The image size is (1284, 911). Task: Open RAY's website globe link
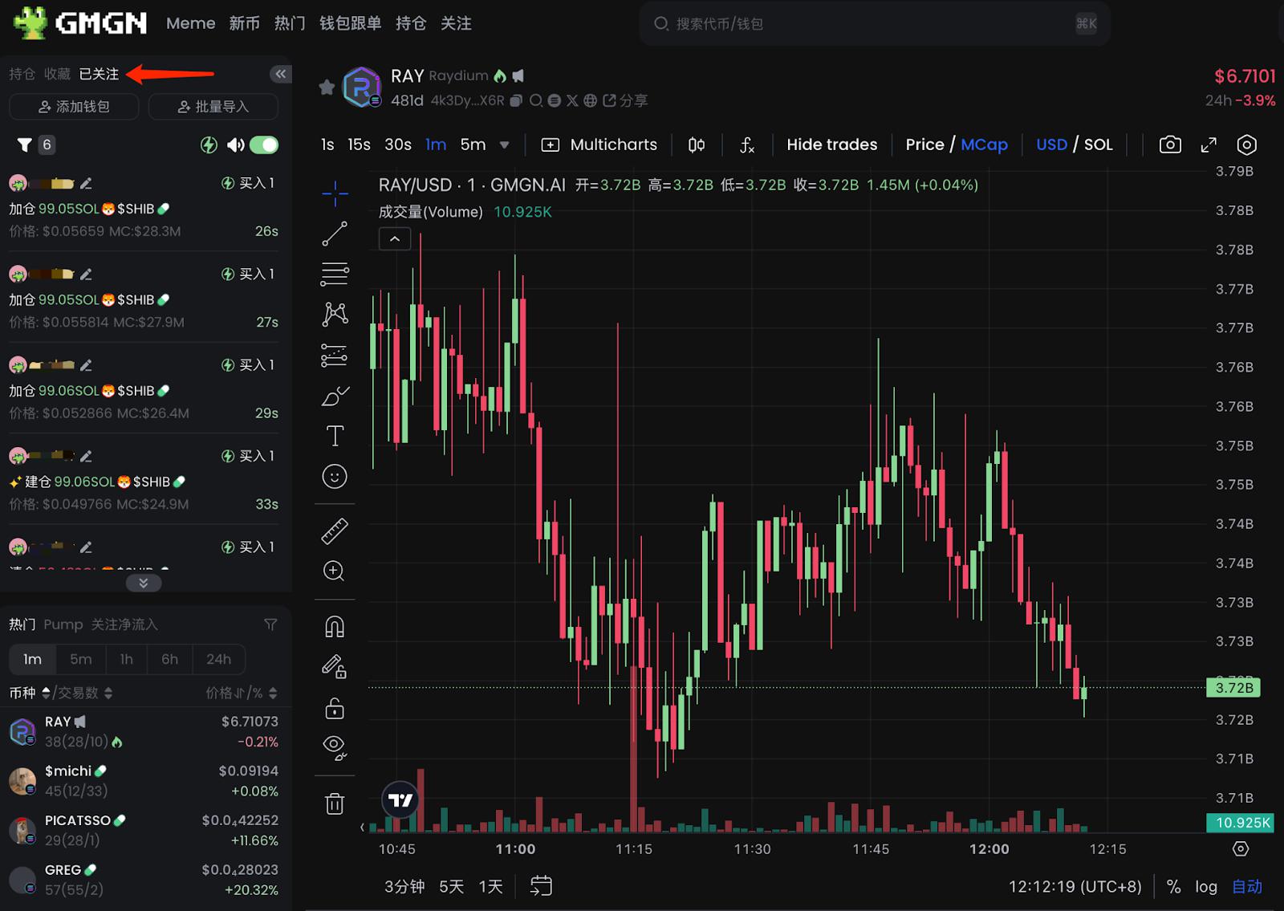click(591, 101)
